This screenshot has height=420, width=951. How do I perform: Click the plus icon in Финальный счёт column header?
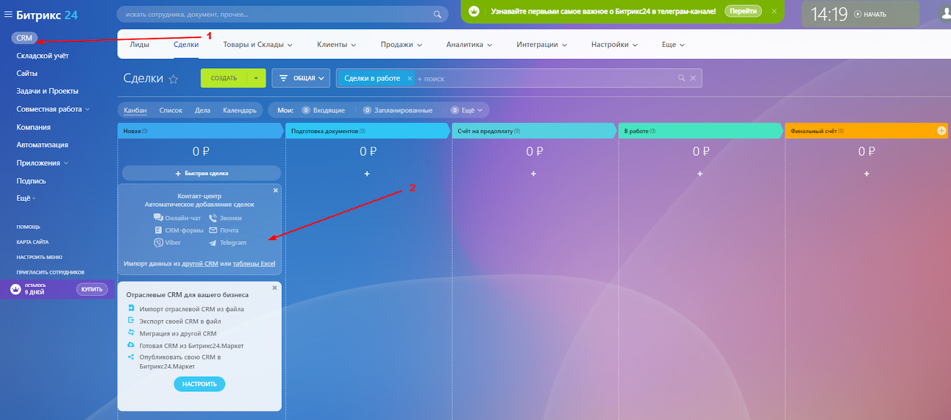click(x=941, y=131)
